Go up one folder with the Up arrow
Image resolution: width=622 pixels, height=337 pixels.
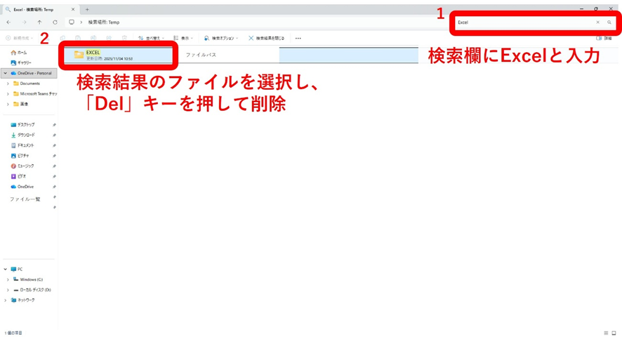(x=39, y=22)
